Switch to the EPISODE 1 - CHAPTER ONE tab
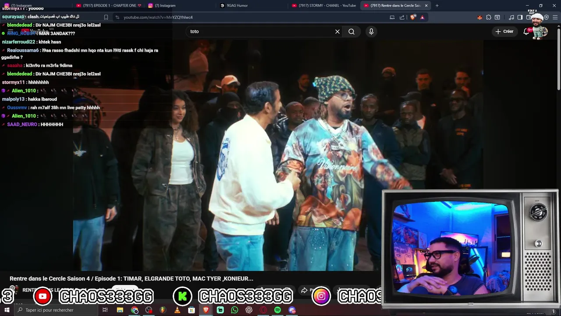The width and height of the screenshot is (561, 316). point(109,6)
